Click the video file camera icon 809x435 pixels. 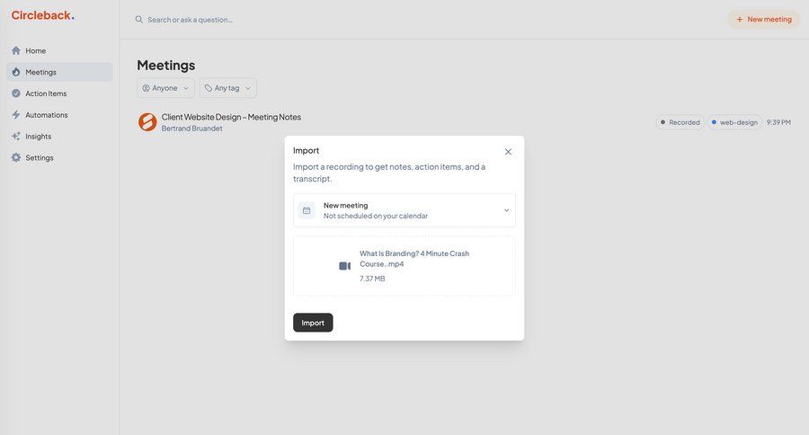point(344,266)
